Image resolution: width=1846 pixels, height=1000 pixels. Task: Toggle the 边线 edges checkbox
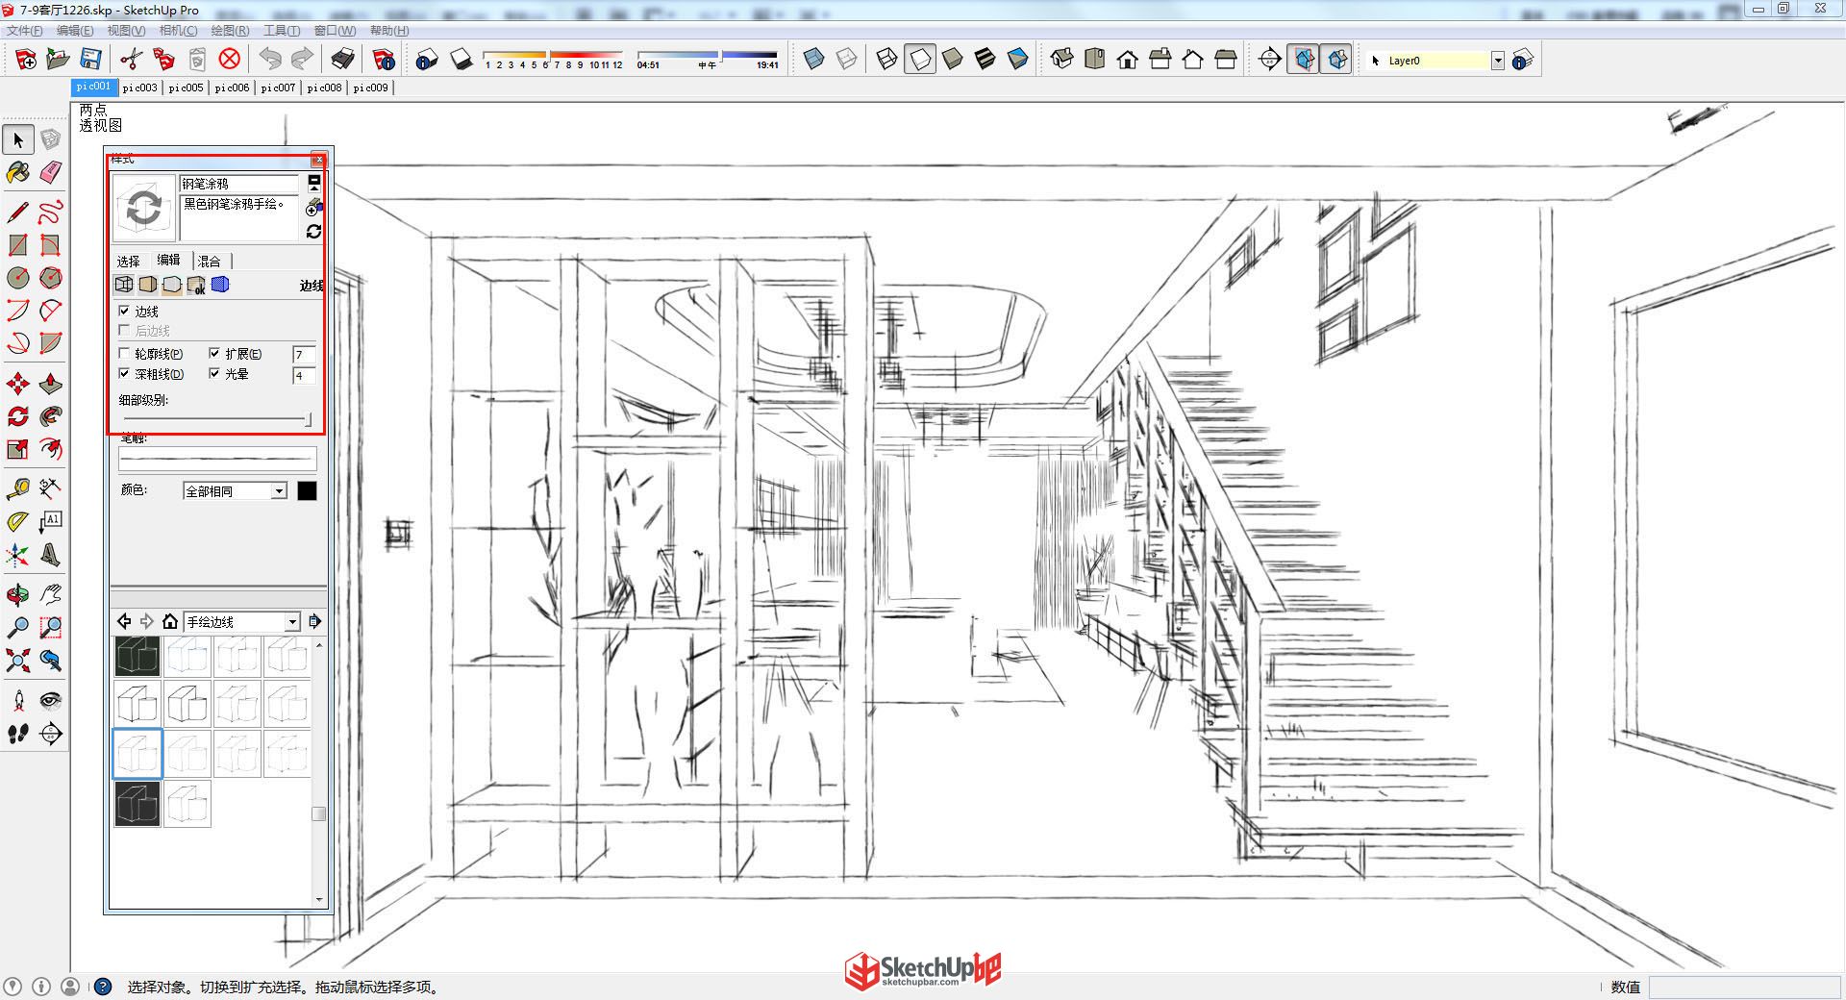point(124,311)
